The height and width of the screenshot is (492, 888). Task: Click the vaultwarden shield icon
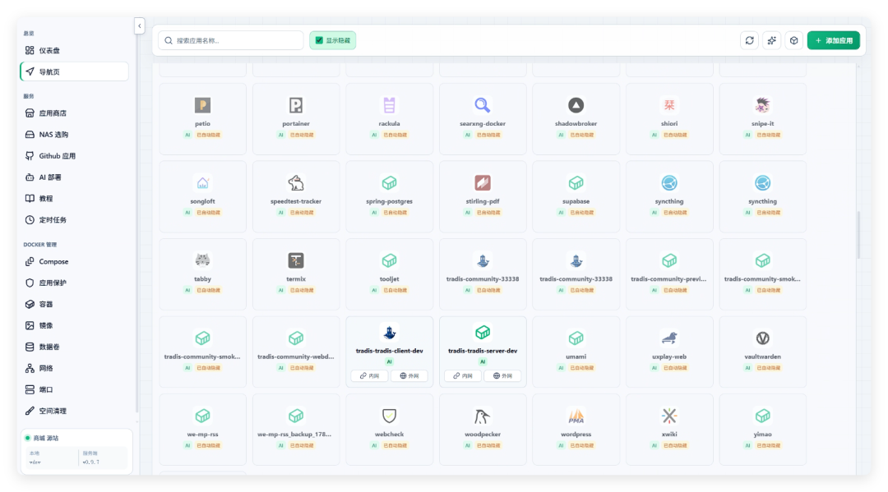coord(763,338)
